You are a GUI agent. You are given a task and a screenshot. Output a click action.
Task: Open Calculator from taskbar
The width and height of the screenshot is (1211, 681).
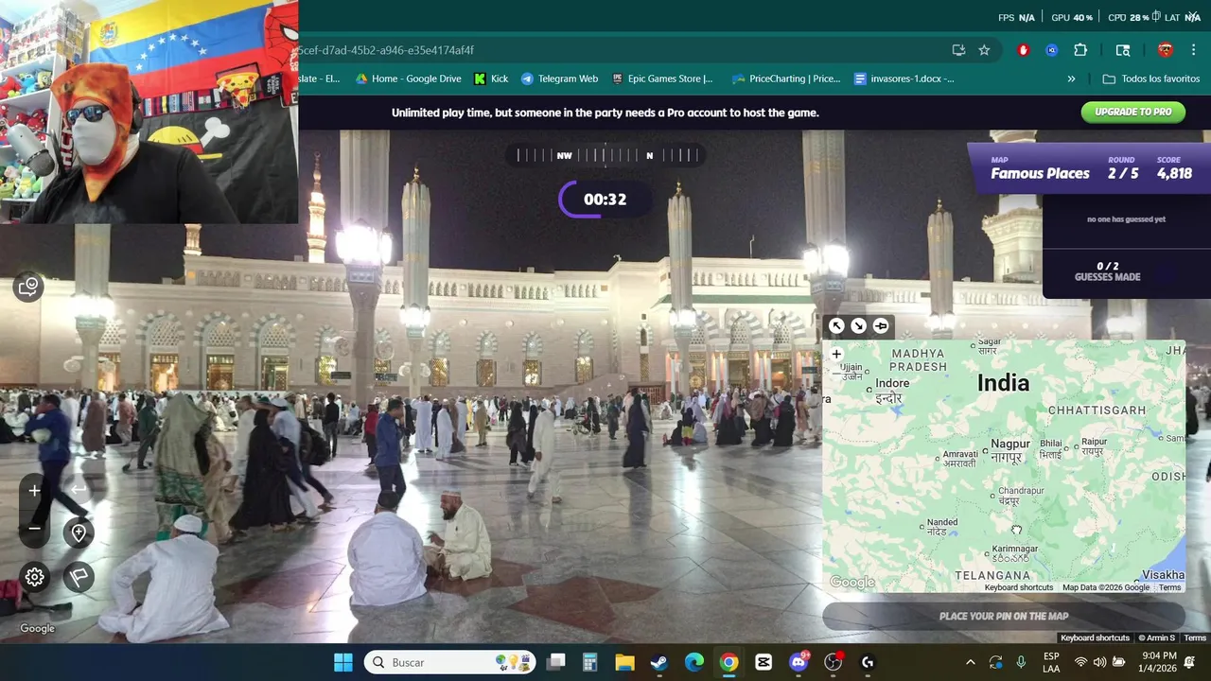[590, 662]
